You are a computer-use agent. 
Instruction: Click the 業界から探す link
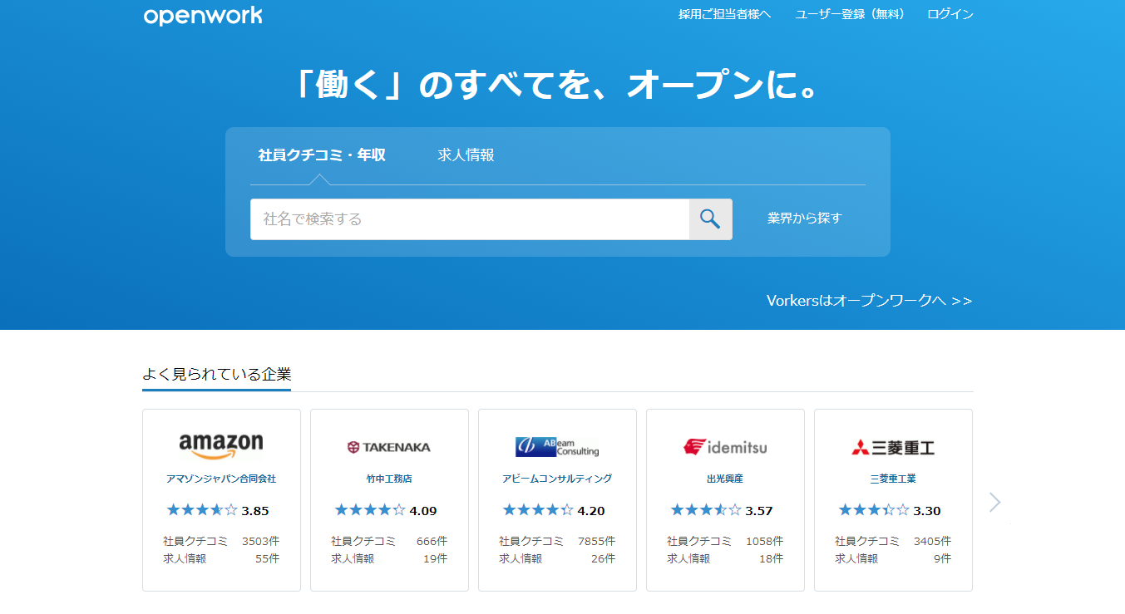click(x=805, y=219)
